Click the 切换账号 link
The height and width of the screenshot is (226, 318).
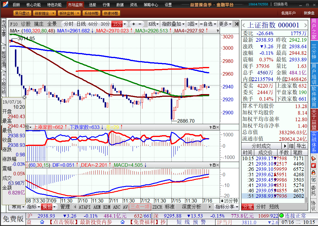pos(280,4)
